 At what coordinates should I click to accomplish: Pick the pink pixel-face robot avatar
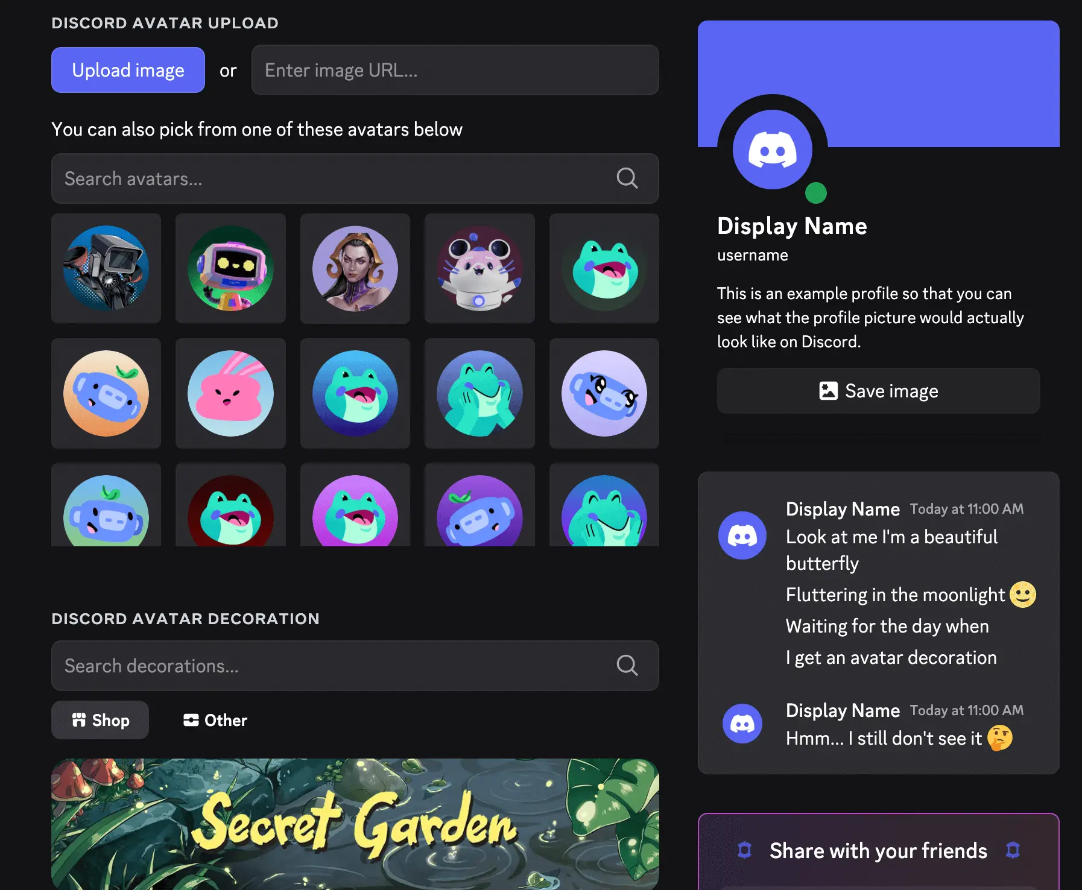click(x=230, y=268)
